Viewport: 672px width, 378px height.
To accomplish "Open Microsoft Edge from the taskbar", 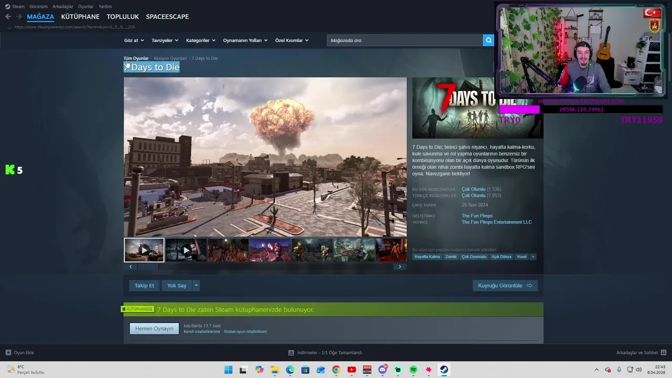I will point(290,370).
